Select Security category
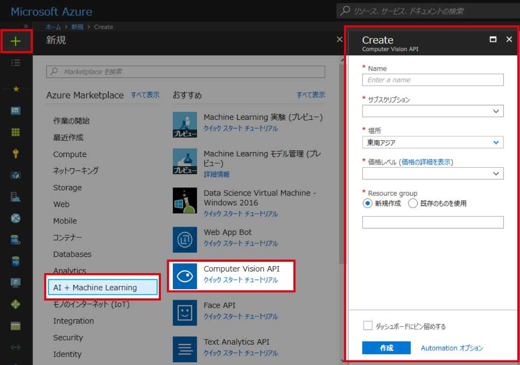 [x=68, y=338]
